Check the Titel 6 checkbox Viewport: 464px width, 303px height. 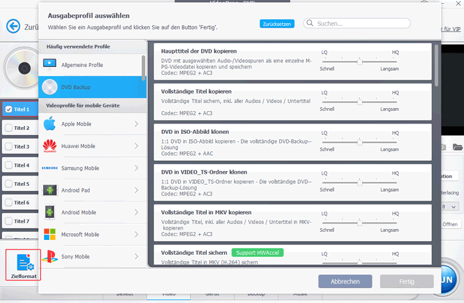[x=9, y=202]
